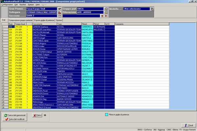Select competitor KRALEV,Plamen
The image size is (197, 131).
[x=44, y=35]
